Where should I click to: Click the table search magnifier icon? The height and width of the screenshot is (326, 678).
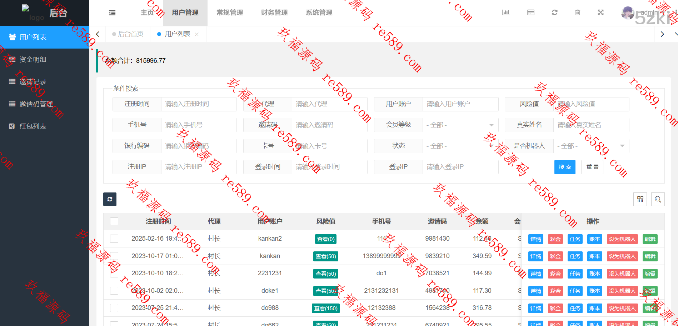658,199
